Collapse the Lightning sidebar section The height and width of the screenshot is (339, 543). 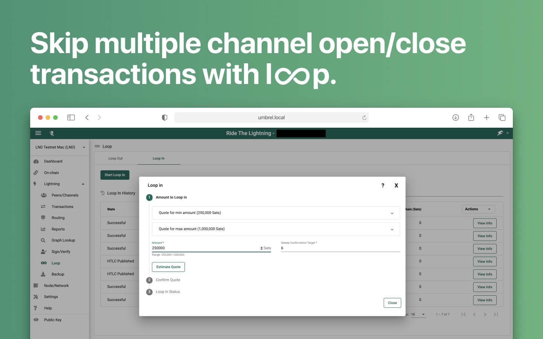[x=83, y=184]
